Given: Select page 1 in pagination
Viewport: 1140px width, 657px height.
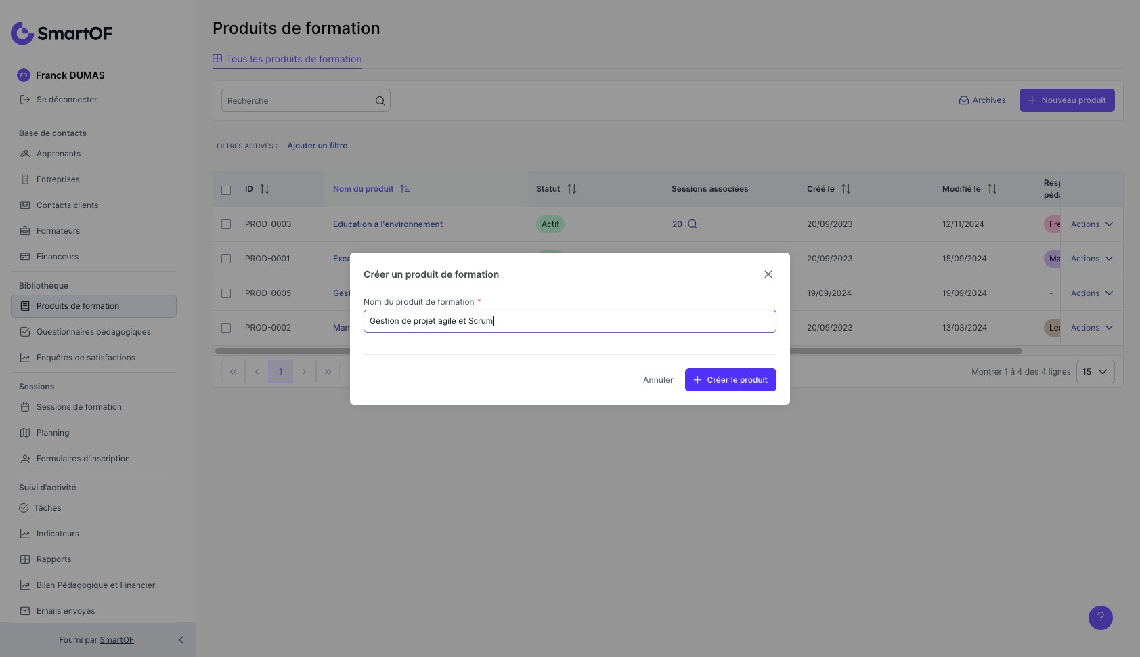Looking at the screenshot, I should pyautogui.click(x=281, y=372).
